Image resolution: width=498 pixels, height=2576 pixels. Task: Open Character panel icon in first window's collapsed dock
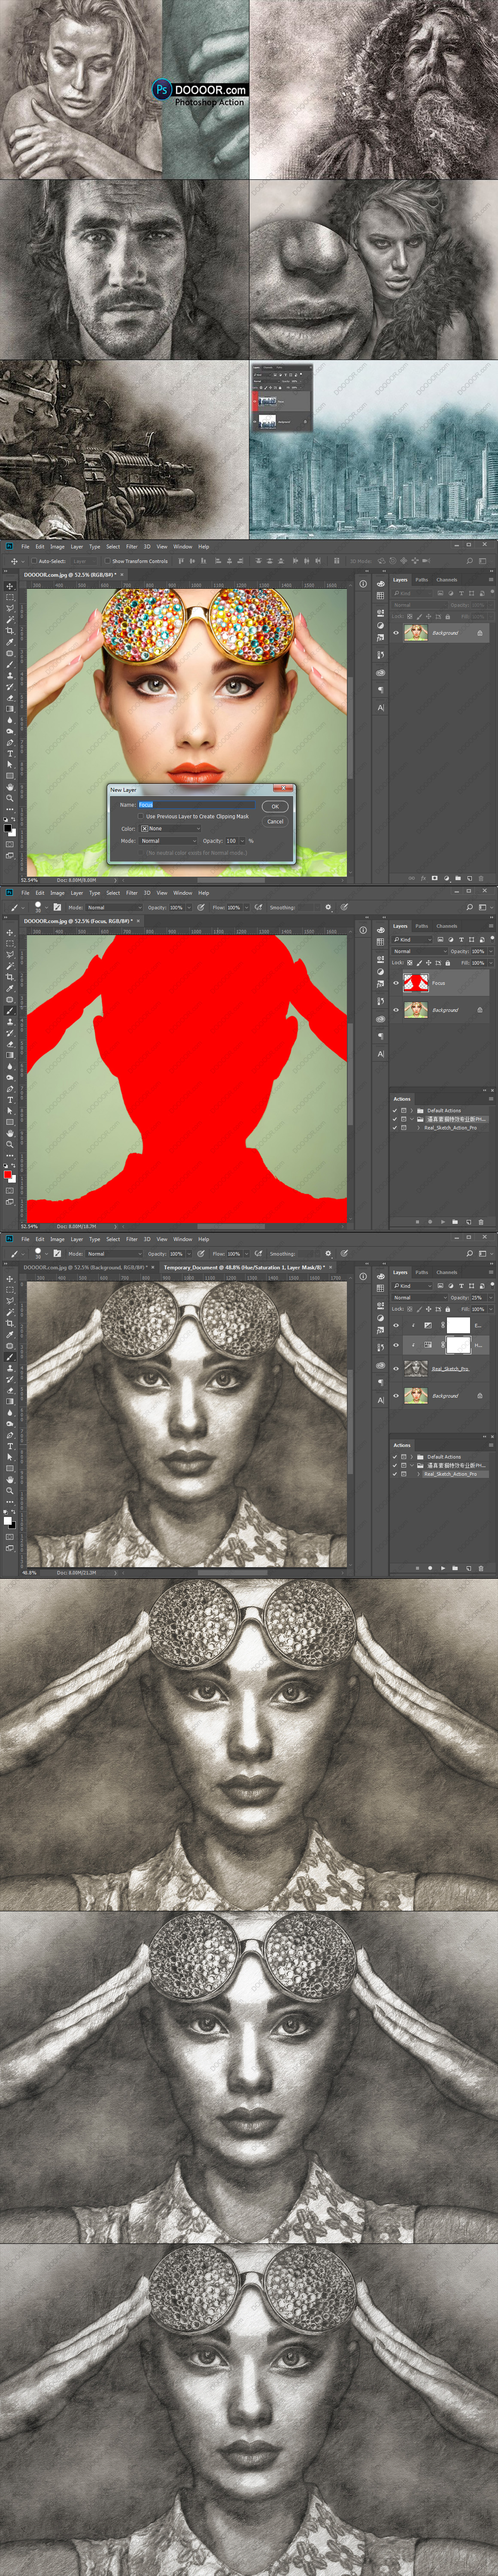pos(380,707)
